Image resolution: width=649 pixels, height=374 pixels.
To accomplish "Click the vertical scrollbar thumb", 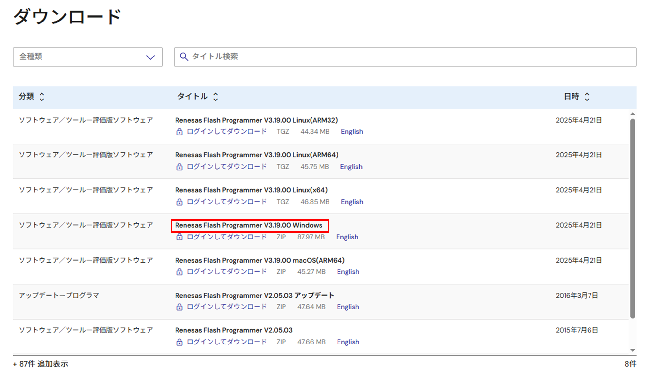I will (x=632, y=218).
